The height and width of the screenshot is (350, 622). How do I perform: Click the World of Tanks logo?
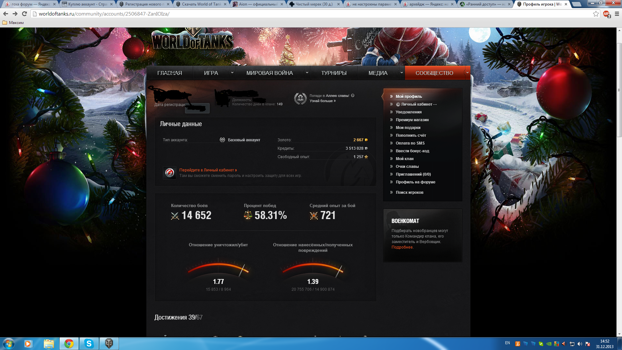(x=192, y=40)
